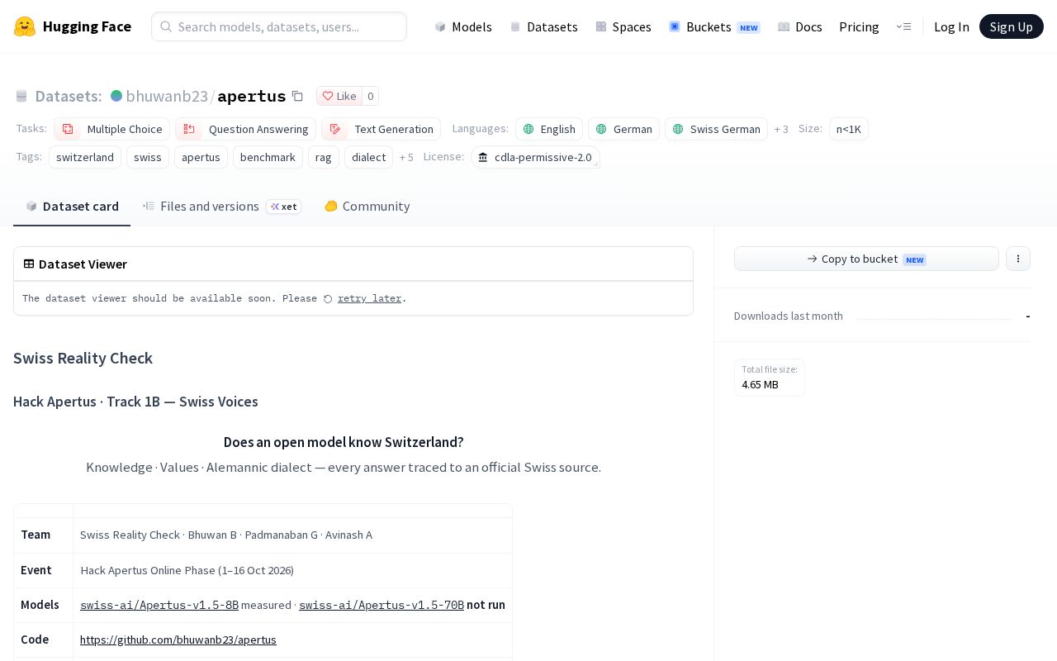Copy the dataset name with copy icon
The width and height of the screenshot is (1057, 661).
[x=297, y=96]
